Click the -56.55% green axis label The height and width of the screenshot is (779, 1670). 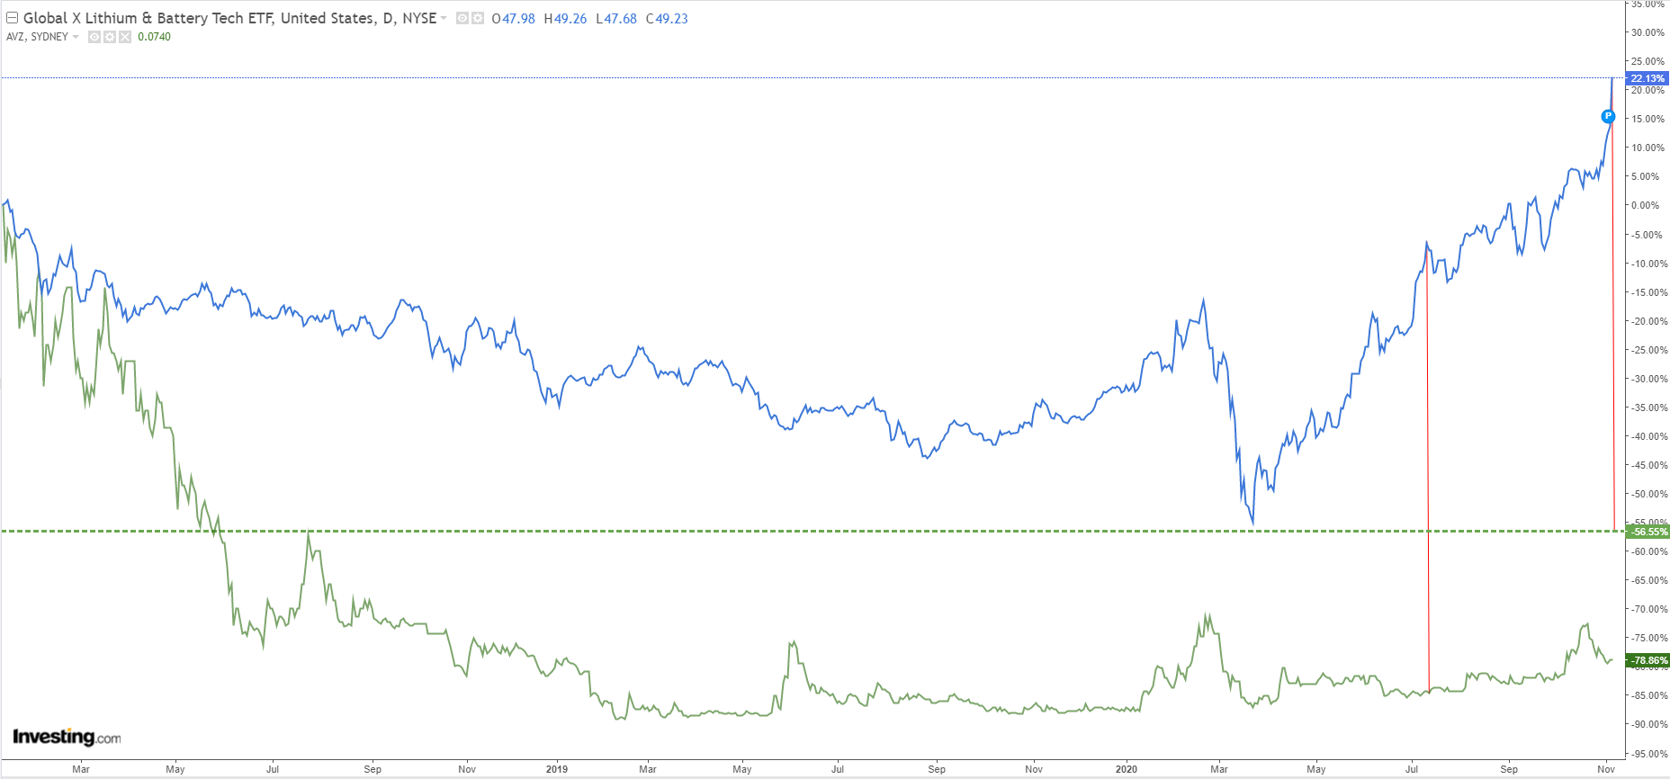coord(1648,532)
